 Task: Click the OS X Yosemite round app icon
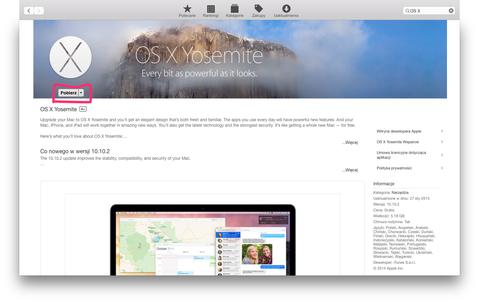[71, 57]
